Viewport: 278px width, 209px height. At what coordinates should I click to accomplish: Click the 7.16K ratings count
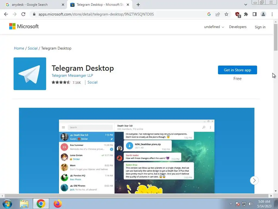[x=77, y=82]
